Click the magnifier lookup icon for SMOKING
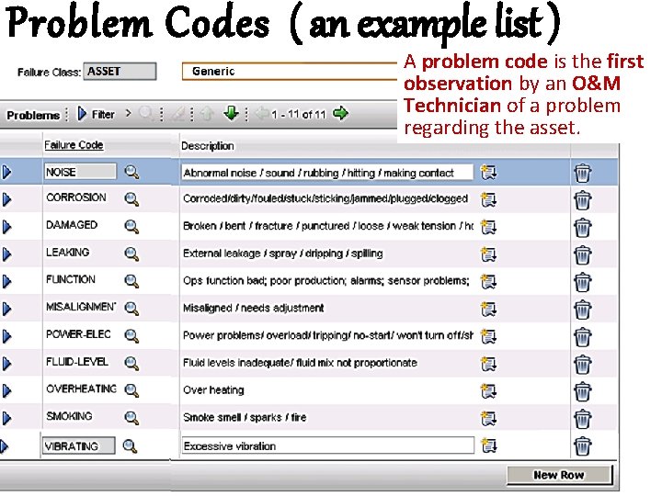This screenshot has width=662, height=496. (x=131, y=418)
